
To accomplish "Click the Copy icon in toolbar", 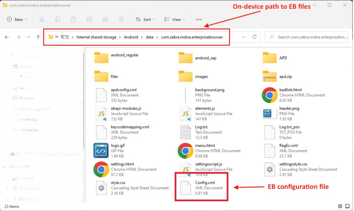I will [x=58, y=19].
